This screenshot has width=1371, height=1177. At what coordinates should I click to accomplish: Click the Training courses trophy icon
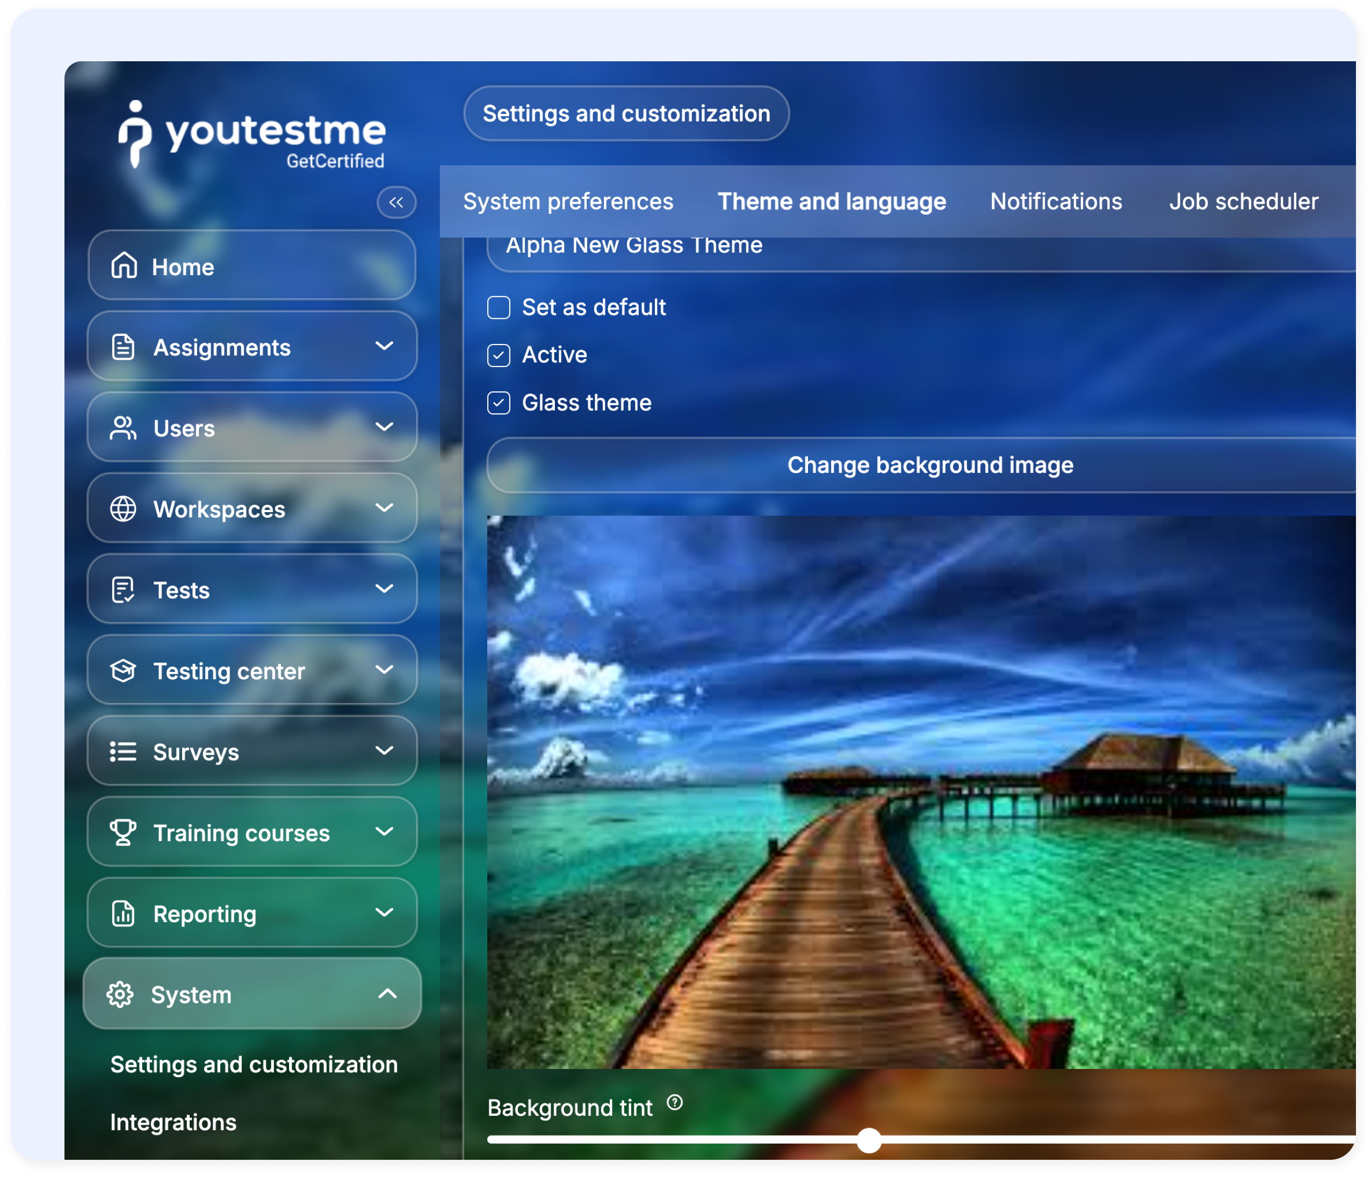pyautogui.click(x=123, y=832)
